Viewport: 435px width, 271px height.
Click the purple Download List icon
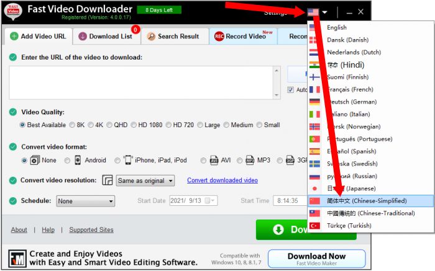[83, 36]
